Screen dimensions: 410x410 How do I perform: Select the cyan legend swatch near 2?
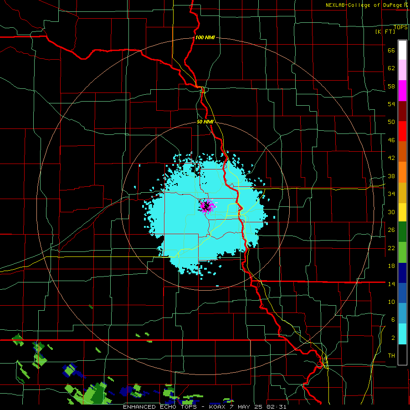[x=402, y=334]
